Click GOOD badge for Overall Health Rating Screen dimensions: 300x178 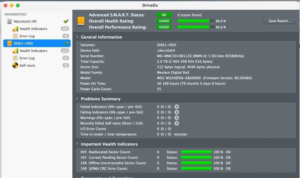164,21
